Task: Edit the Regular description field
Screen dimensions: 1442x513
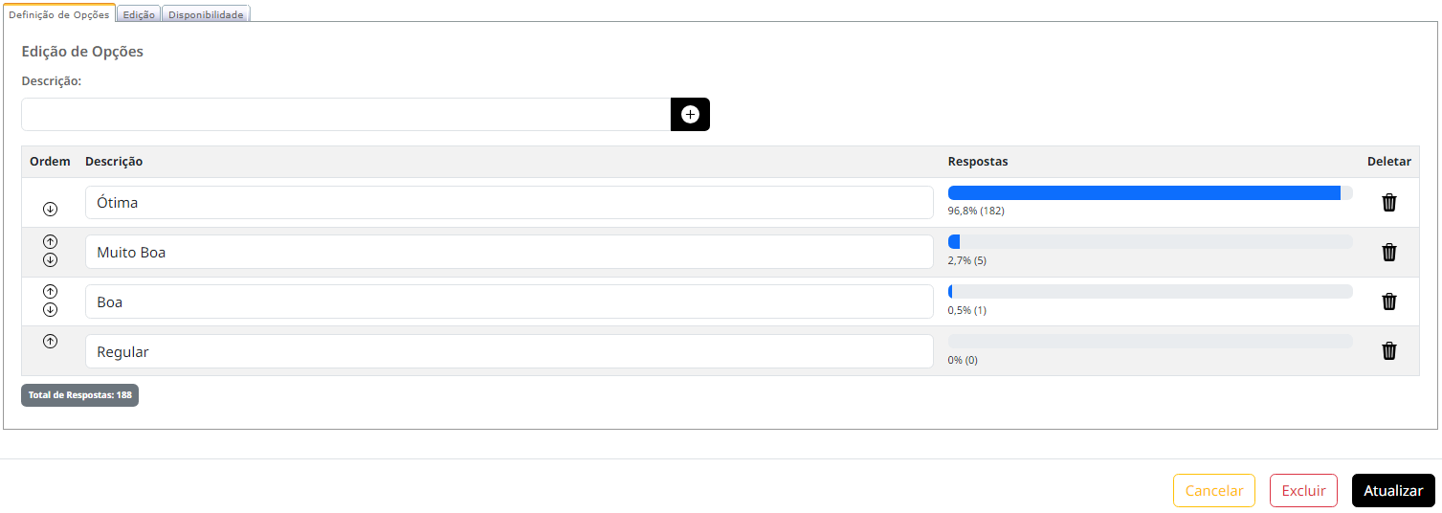Action: (x=509, y=351)
